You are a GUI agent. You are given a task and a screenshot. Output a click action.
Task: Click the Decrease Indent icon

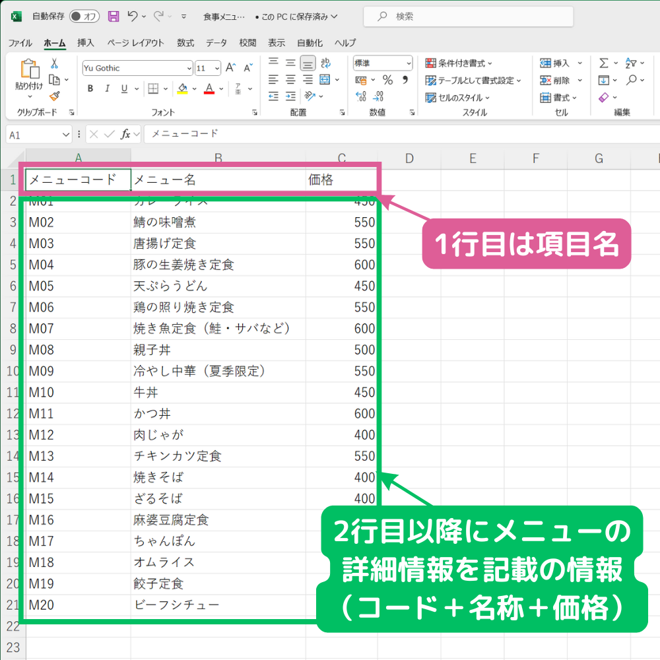click(x=274, y=96)
